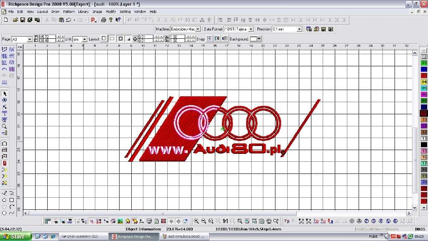Toggle the shaded triangle layout button
This screenshot has height=241, width=428.
coord(129,39)
